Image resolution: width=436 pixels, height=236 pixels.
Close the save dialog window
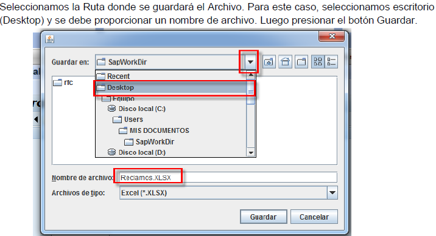(332, 36)
